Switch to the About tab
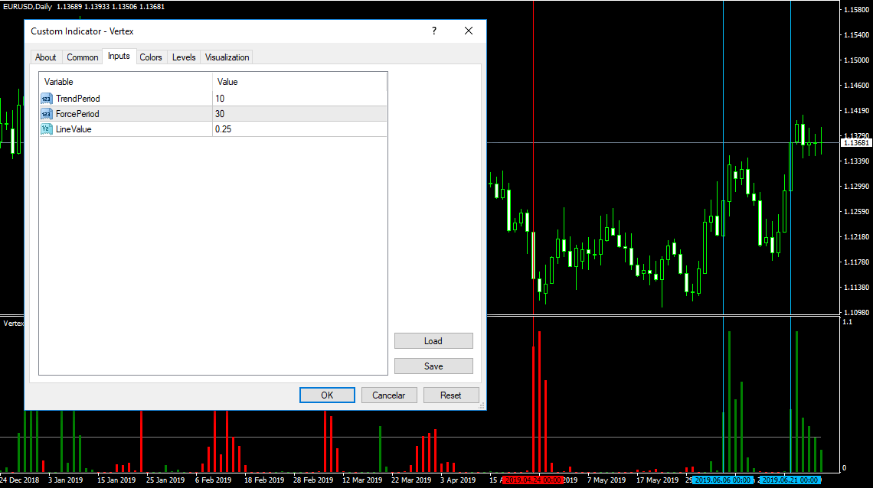The height and width of the screenshot is (488, 873). point(46,57)
